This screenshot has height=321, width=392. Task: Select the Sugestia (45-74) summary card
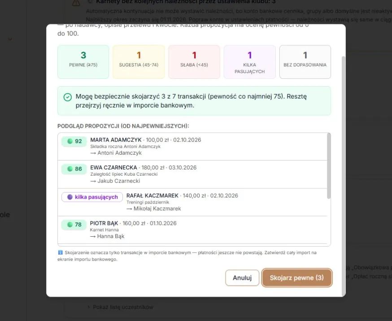click(x=139, y=62)
